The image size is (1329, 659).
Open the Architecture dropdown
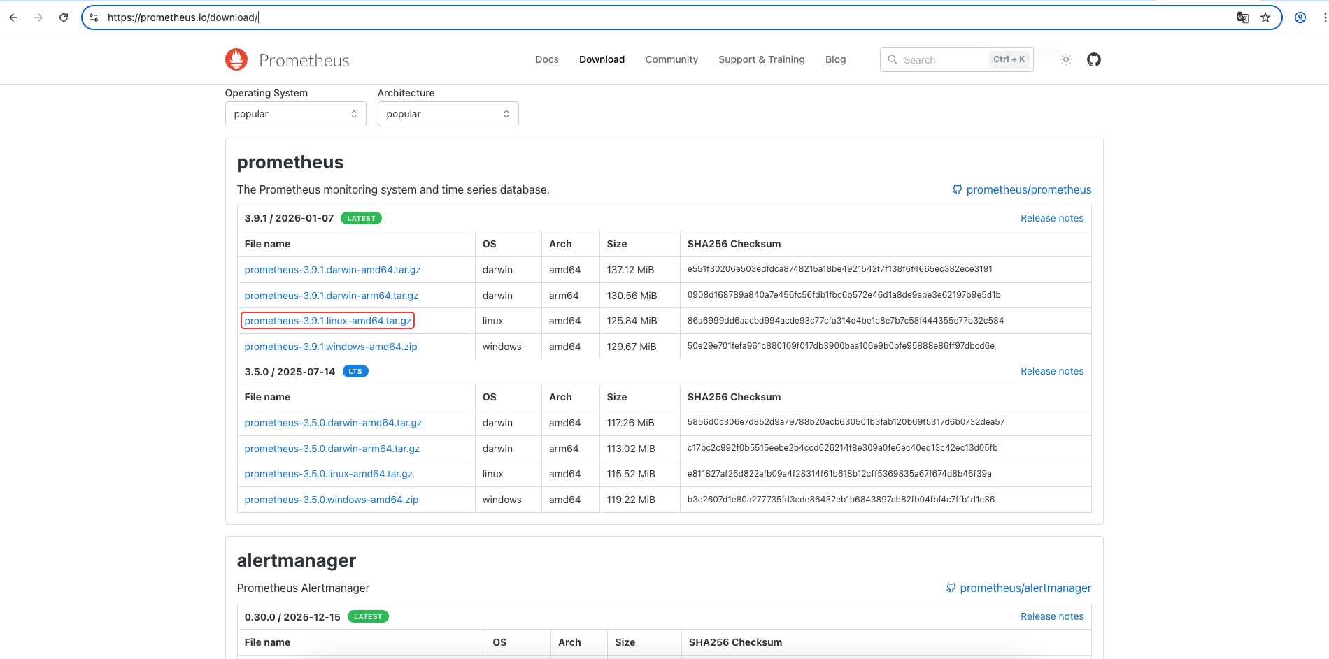pyautogui.click(x=448, y=114)
